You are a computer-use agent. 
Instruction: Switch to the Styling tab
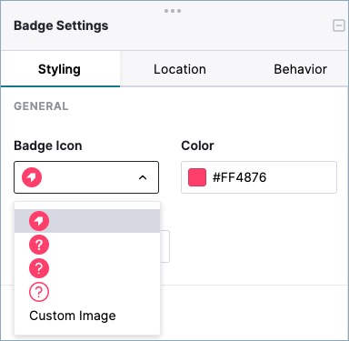60,69
